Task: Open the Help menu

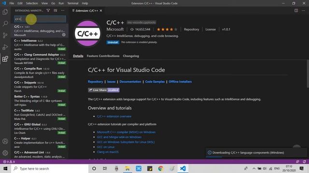Action: click(85, 3)
